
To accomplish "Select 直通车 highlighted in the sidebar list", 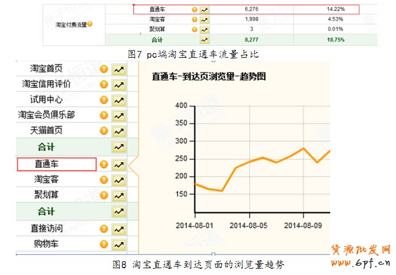I will (x=56, y=164).
